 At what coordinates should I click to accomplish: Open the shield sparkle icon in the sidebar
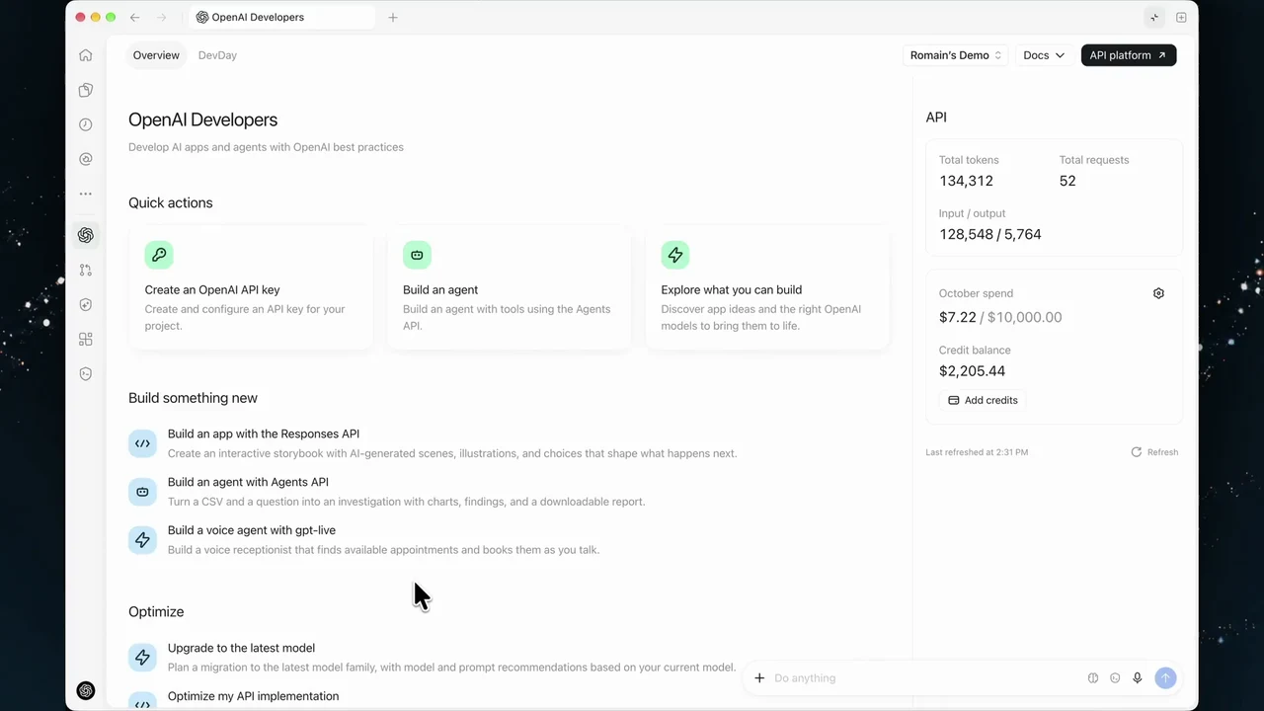[x=86, y=305]
